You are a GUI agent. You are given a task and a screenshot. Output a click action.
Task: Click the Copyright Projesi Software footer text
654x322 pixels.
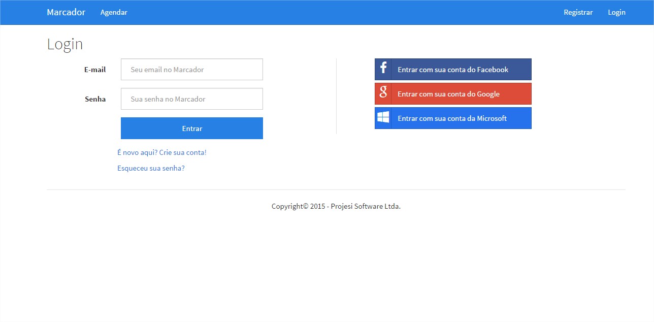point(336,206)
